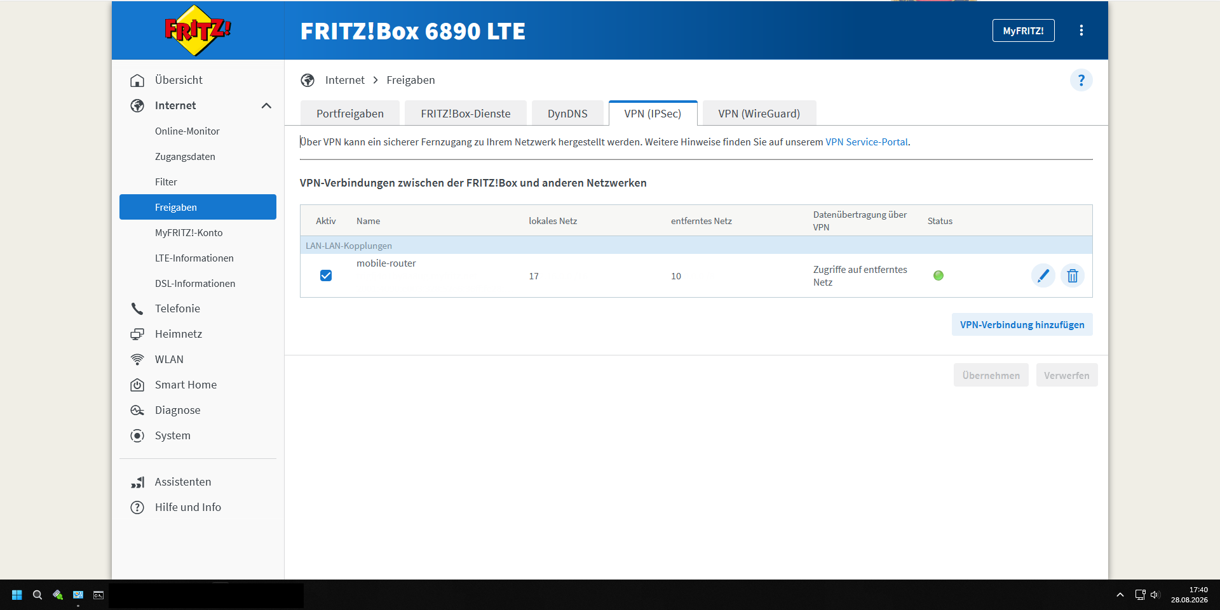Open the three-dot options menu

(x=1081, y=30)
